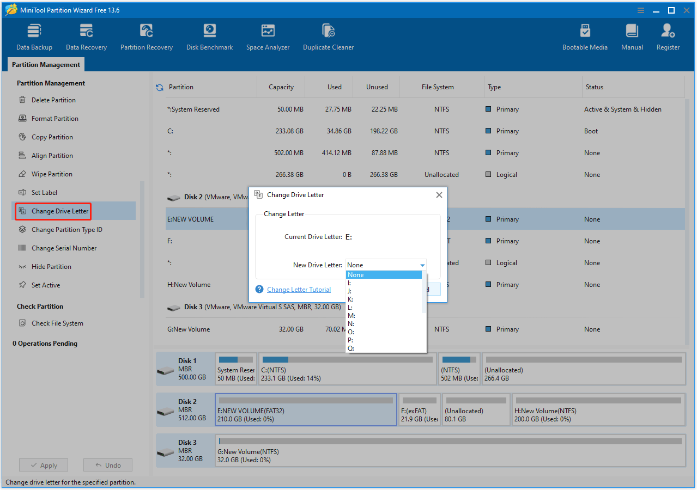
Task: Click the help icon beside Change Letter Tutorial
Action: click(x=259, y=290)
